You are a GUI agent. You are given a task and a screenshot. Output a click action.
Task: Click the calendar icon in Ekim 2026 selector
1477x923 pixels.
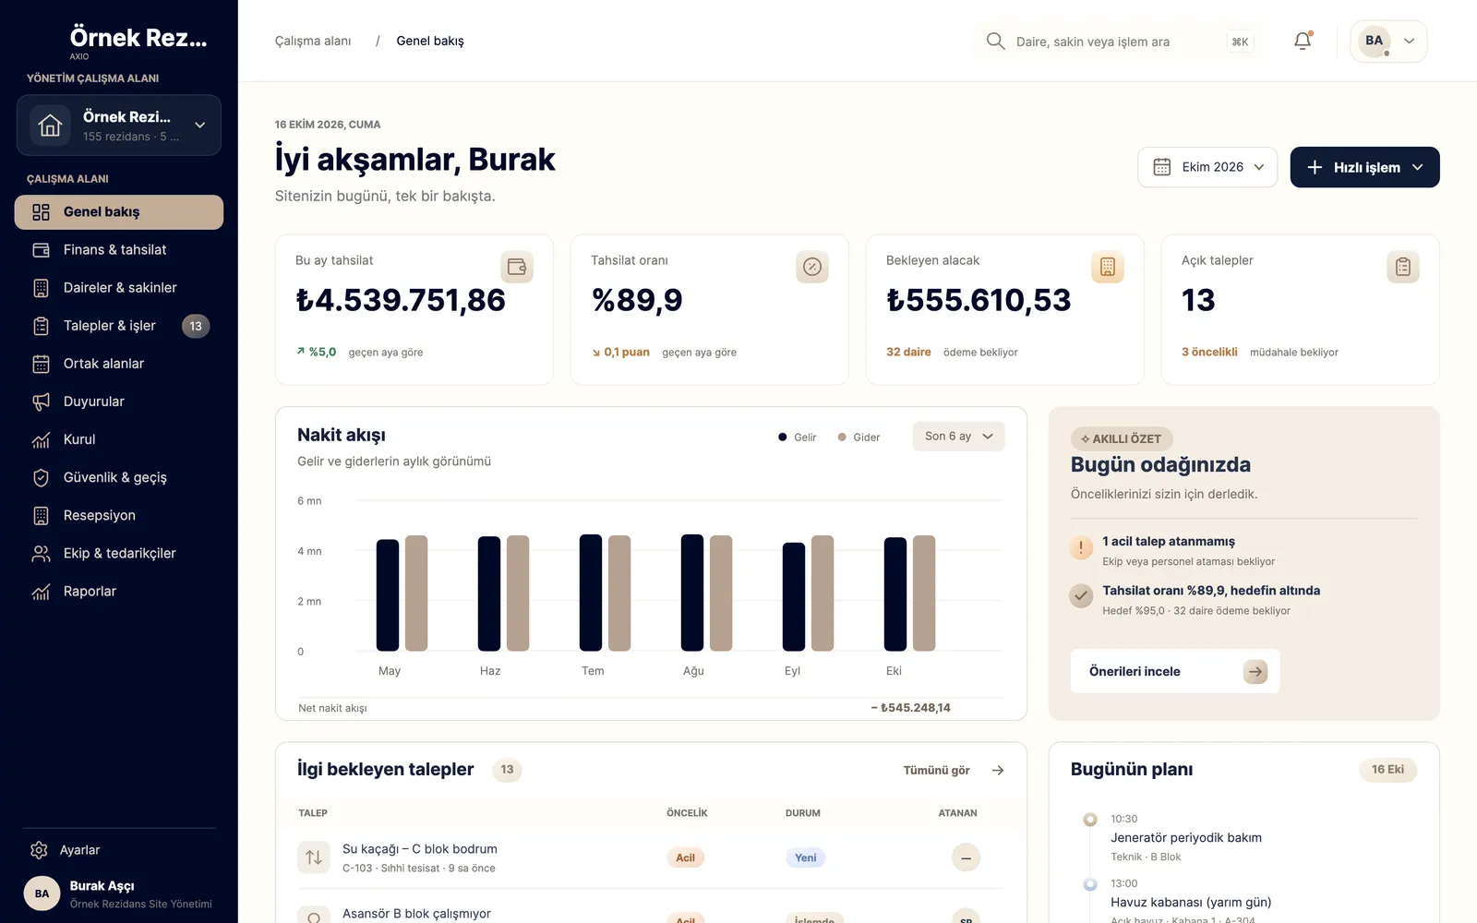tap(1162, 167)
